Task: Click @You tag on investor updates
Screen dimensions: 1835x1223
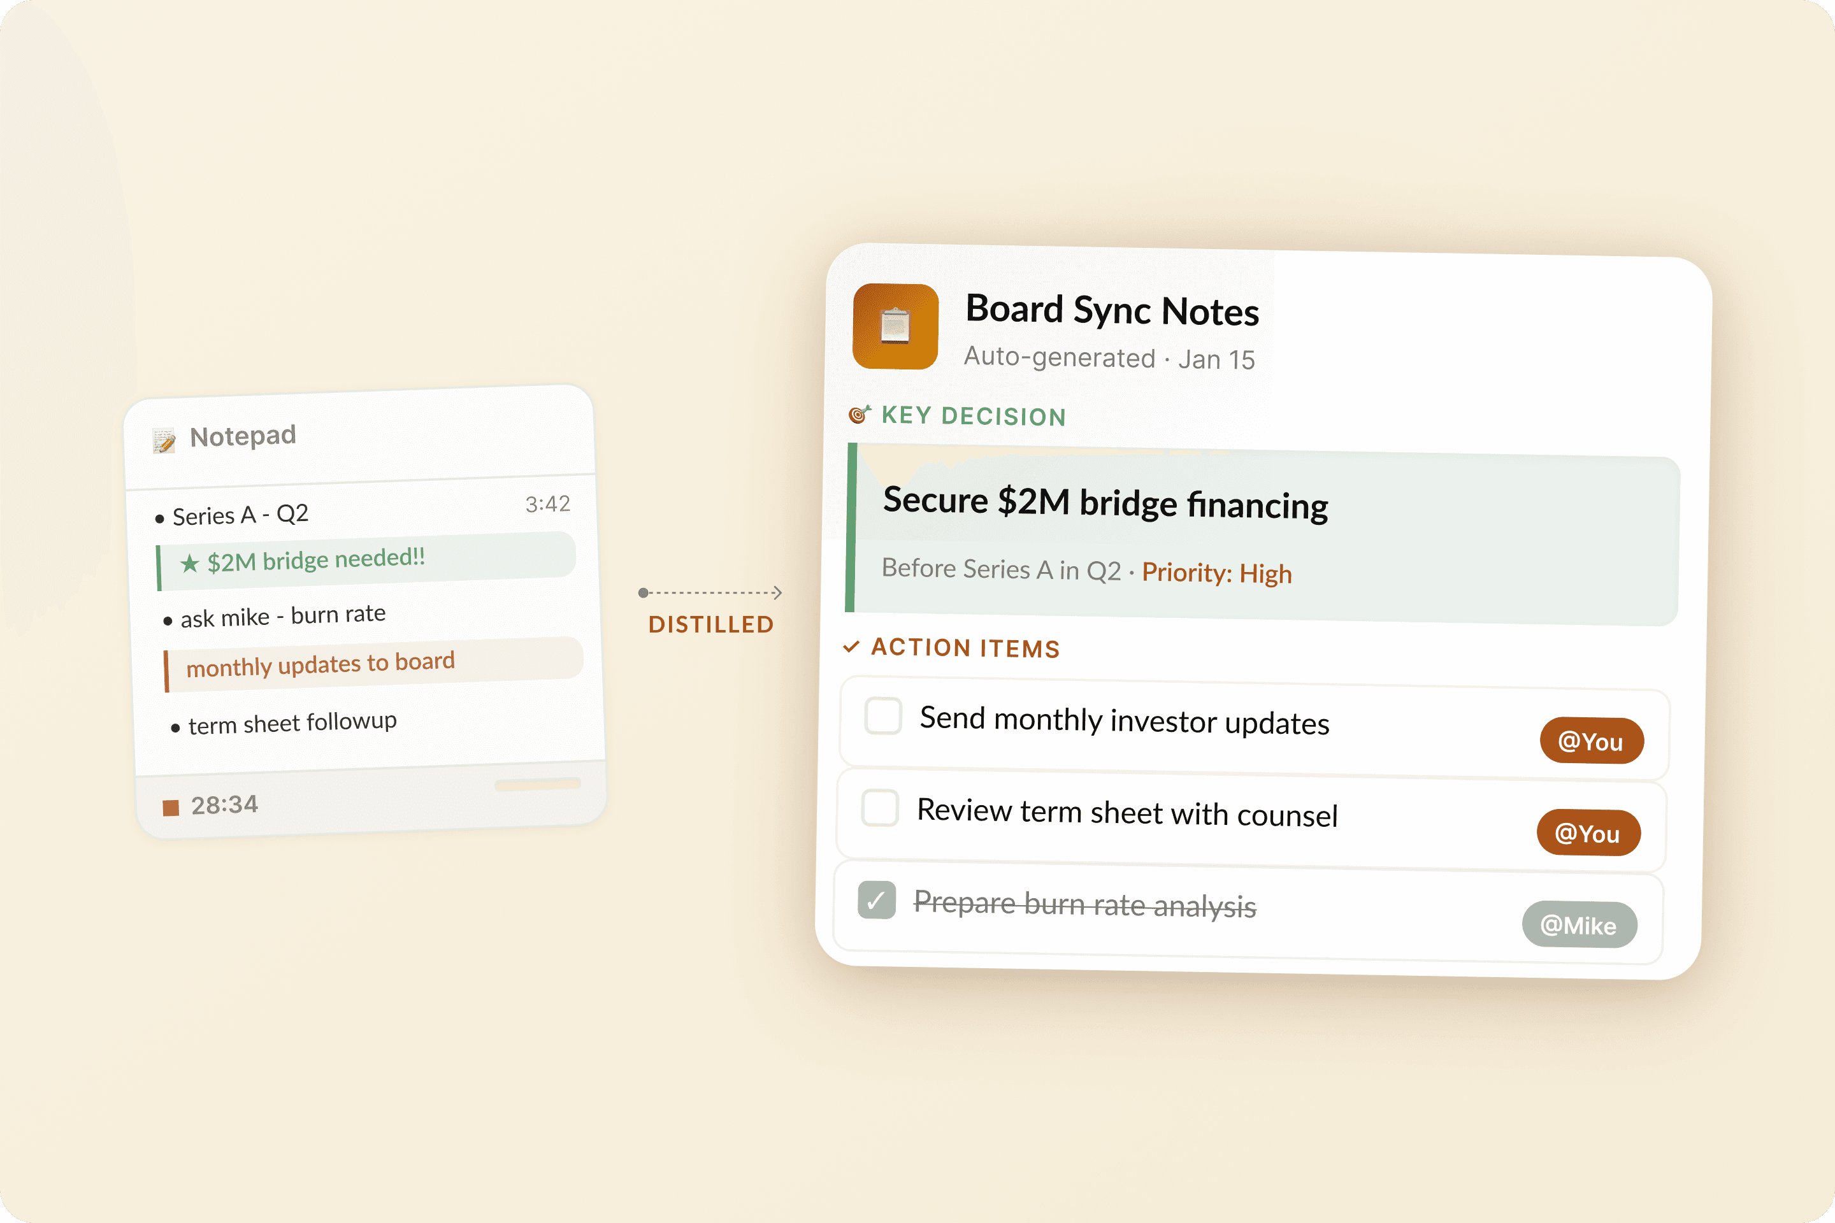Action: (x=1591, y=741)
